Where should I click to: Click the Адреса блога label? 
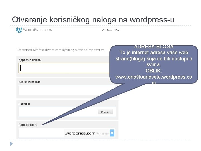pyautogui.click(x=28, y=125)
